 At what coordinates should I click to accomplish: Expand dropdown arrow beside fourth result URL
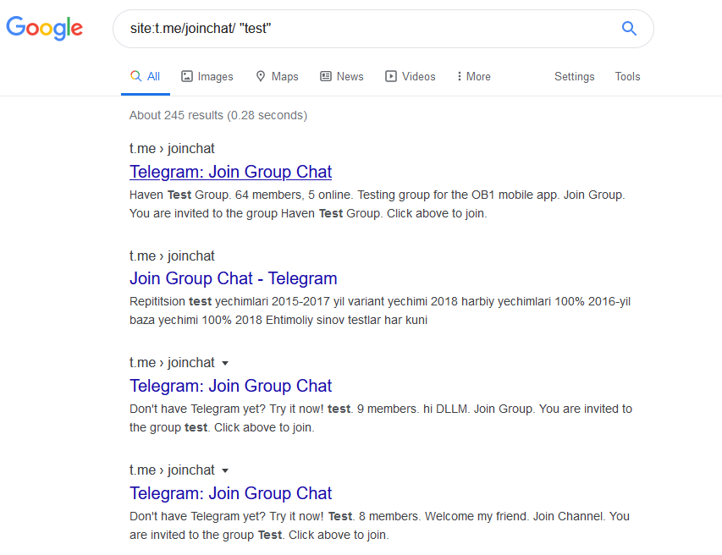click(225, 470)
